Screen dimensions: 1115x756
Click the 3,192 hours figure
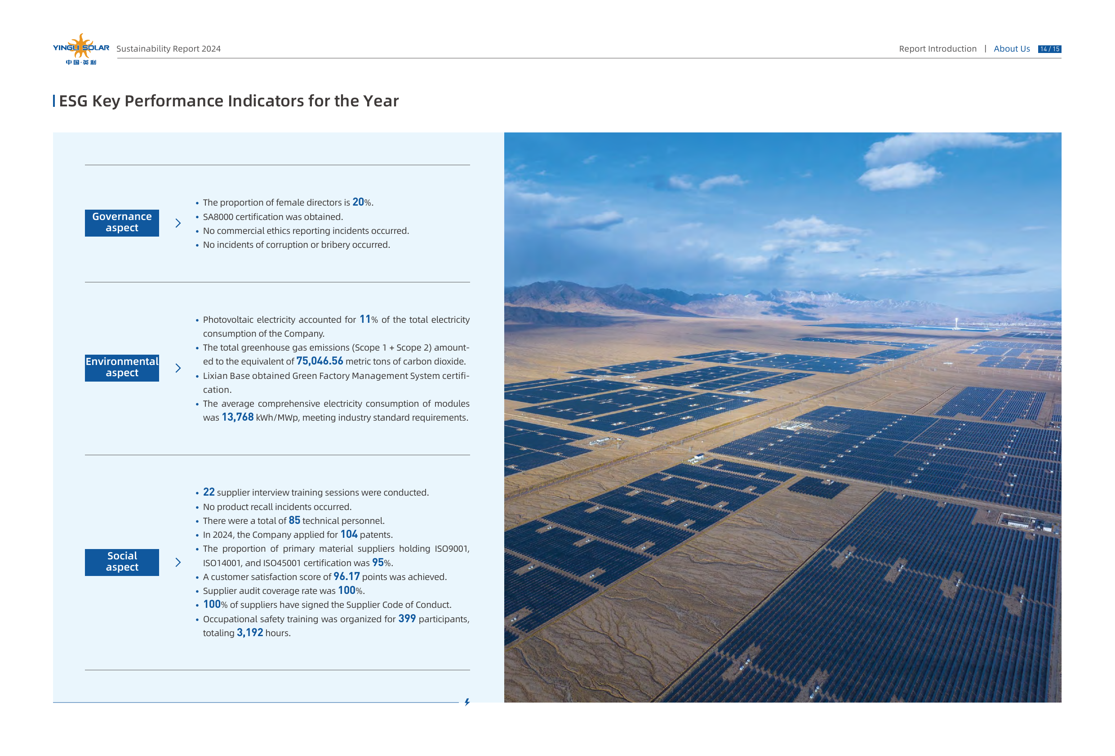pyautogui.click(x=249, y=633)
